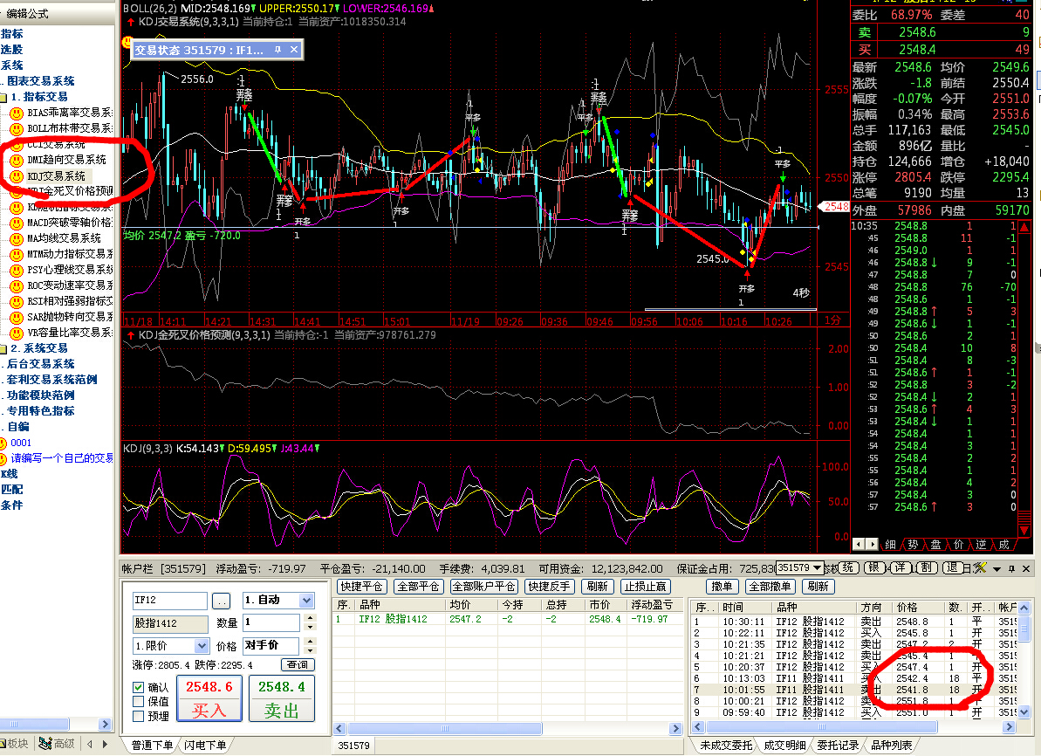1041x756 pixels.
Task: Open the KDJ交易系统 smiley icon item
Action: coord(16,176)
